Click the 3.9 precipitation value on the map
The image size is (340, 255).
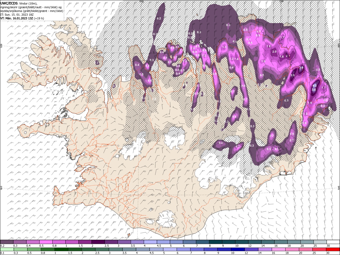[301, 68]
